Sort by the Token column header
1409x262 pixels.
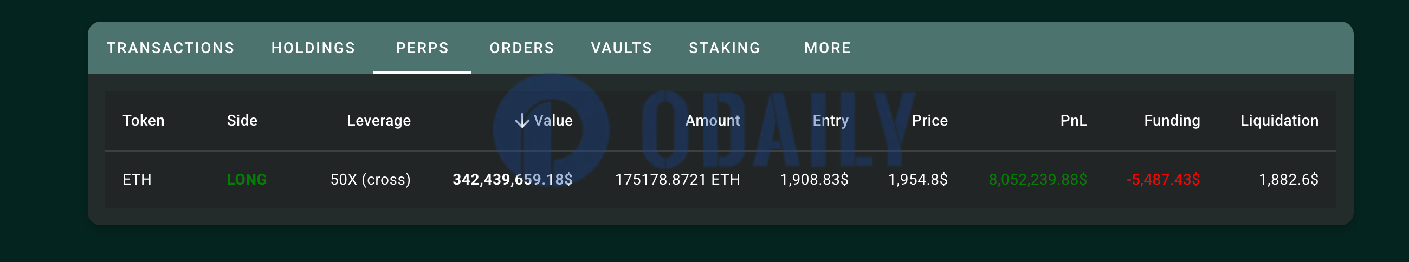coord(143,121)
